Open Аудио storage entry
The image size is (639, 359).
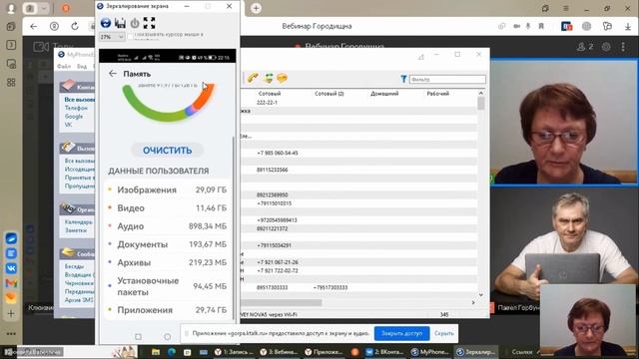pos(167,226)
